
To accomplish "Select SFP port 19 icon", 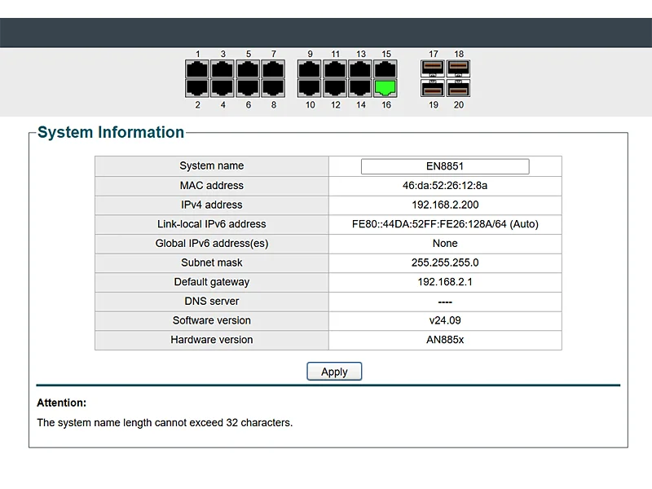I will click(434, 88).
